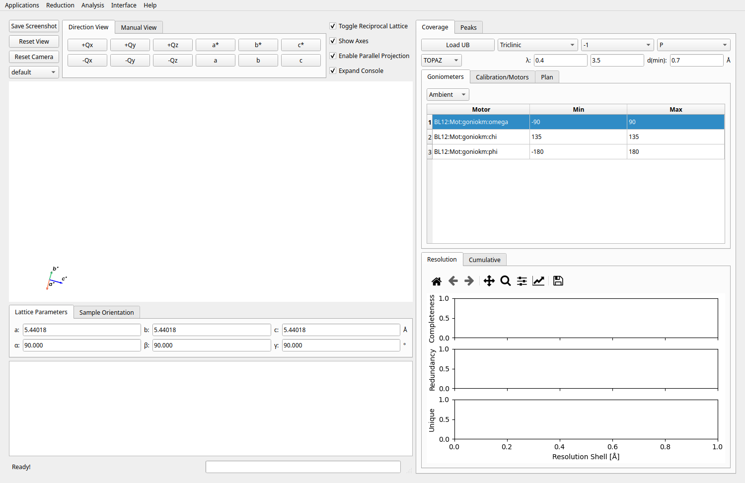Open the Triclinic crystal system dropdown
Viewport: 745px width, 483px height.
point(537,45)
